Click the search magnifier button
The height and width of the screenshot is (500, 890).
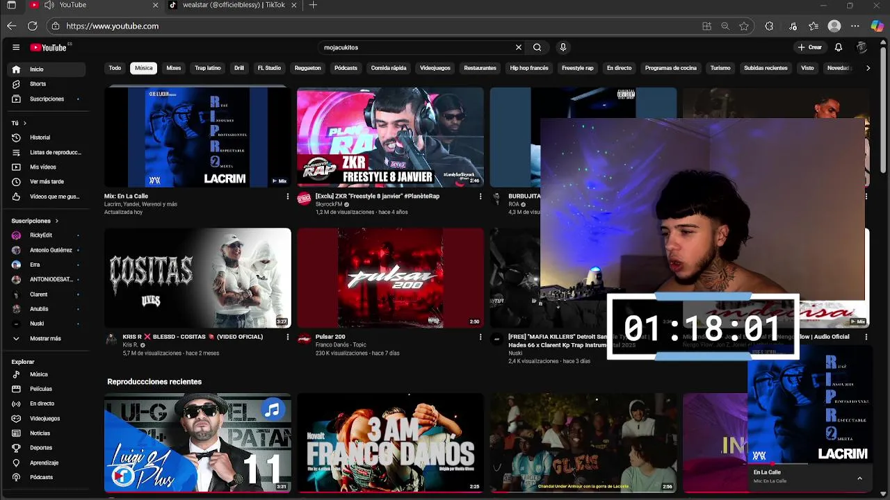[x=537, y=47]
